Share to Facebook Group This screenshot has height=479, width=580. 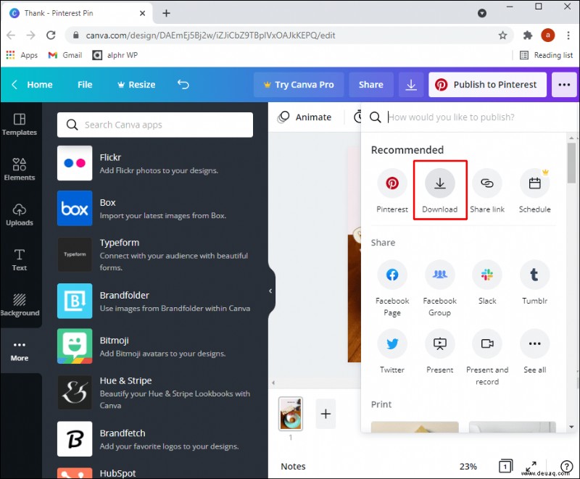[x=440, y=288]
